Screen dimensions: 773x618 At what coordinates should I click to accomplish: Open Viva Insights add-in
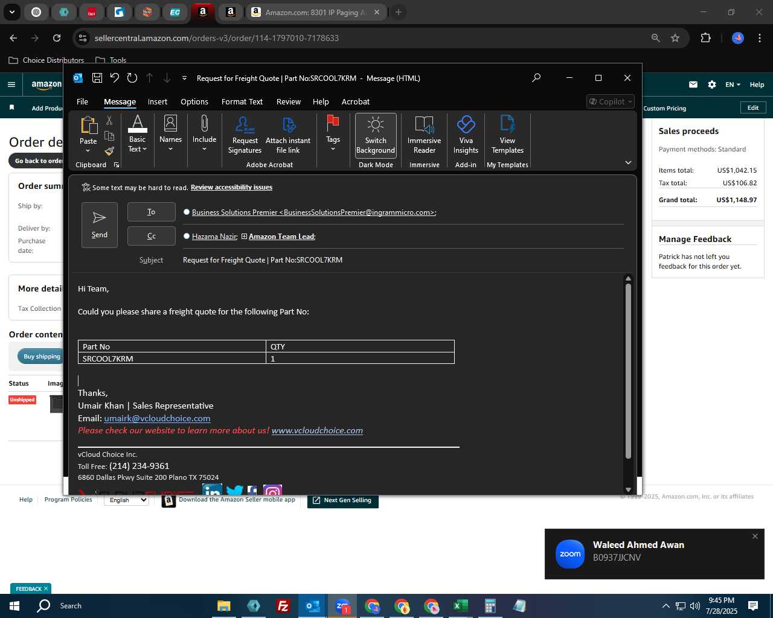(x=466, y=135)
